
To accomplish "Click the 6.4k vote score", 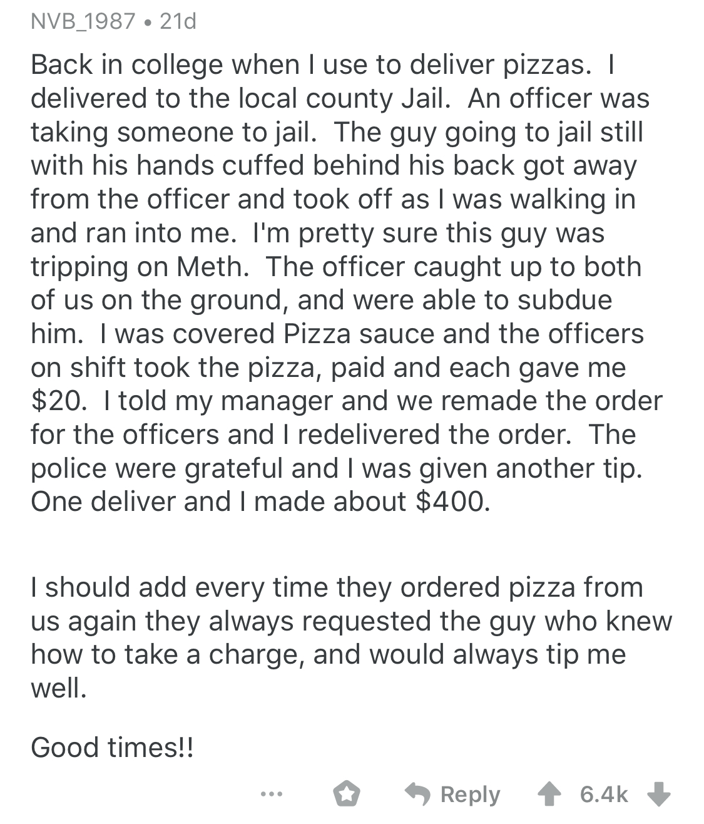I will point(604,795).
